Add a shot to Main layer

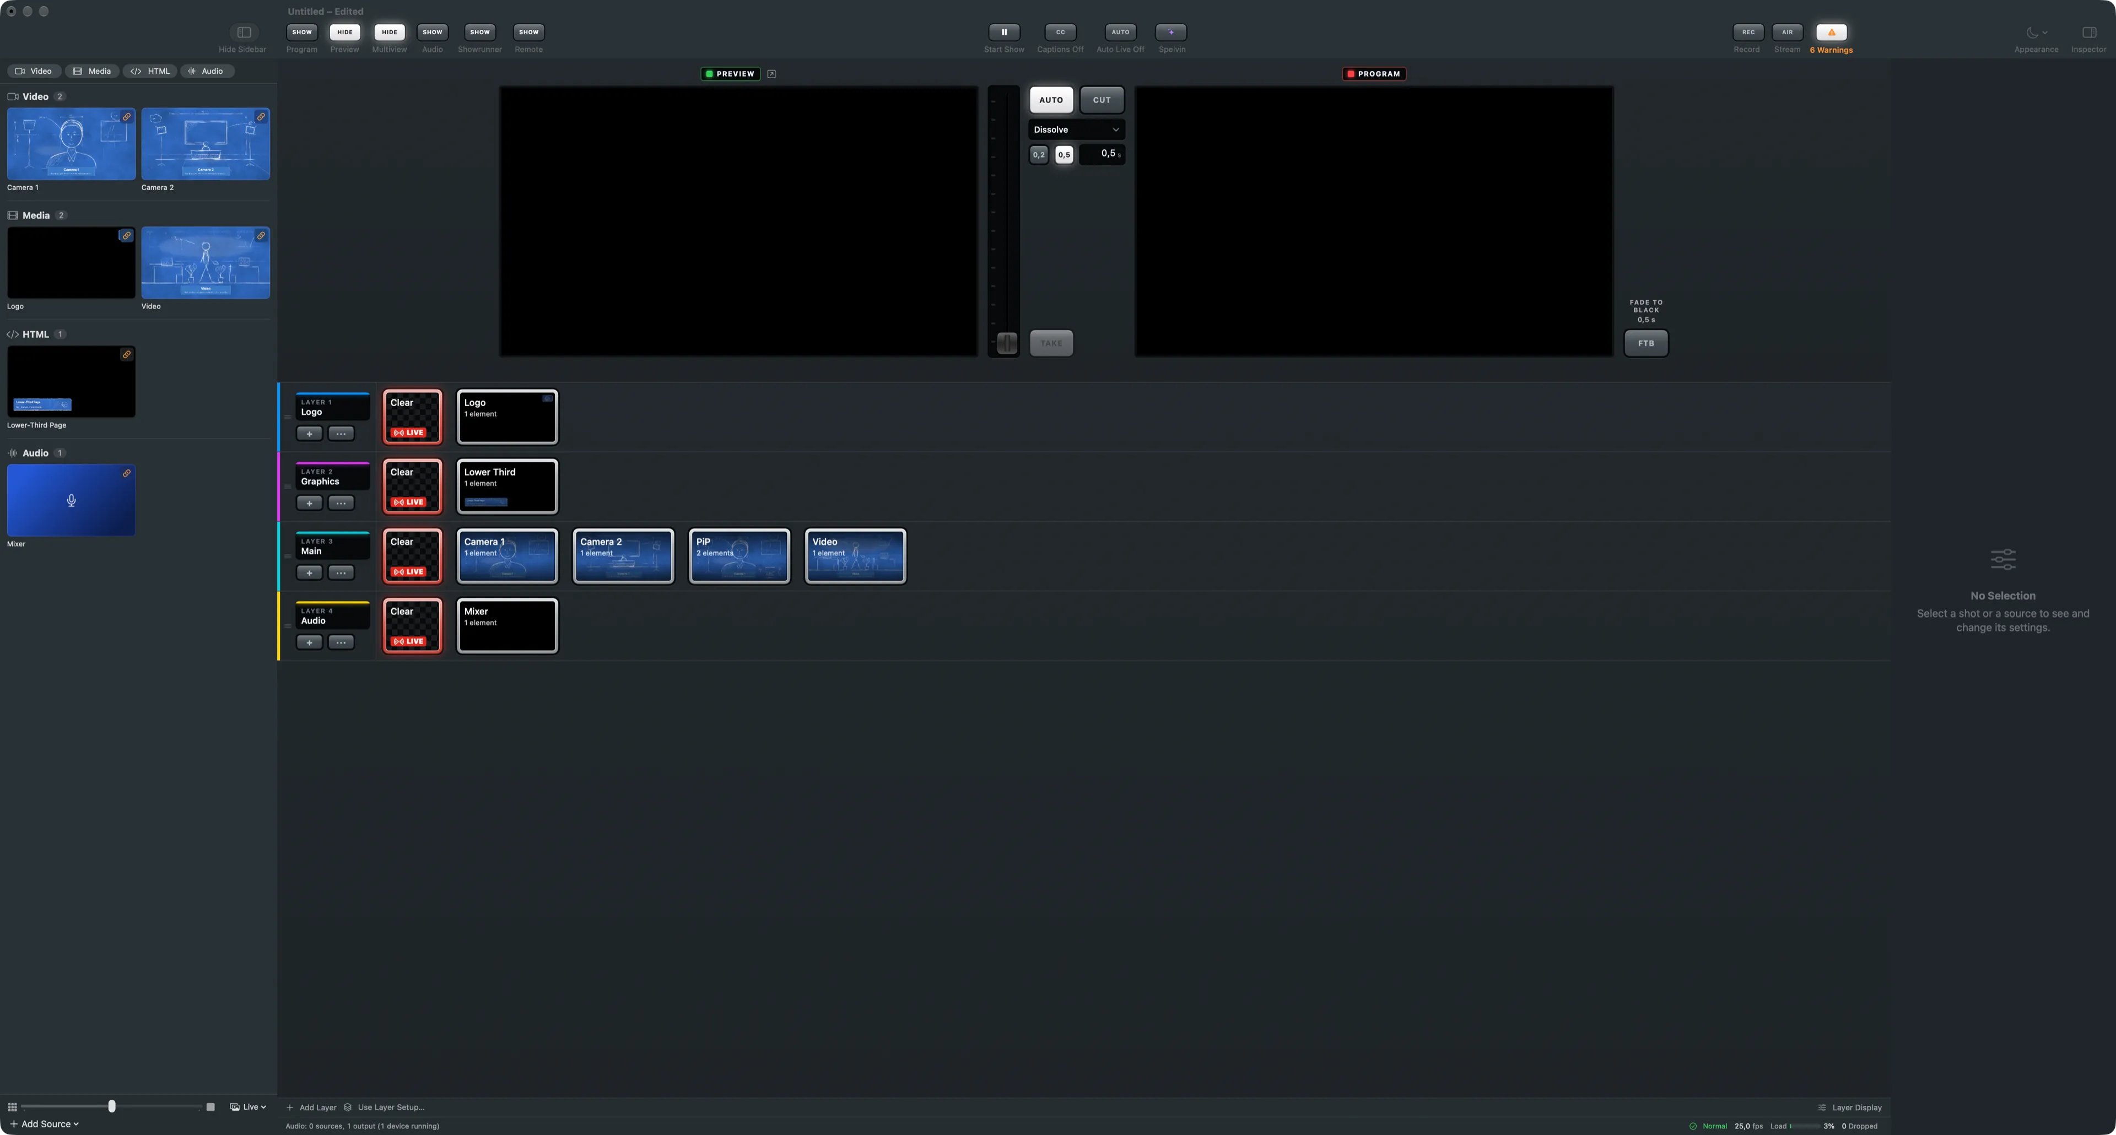point(309,572)
